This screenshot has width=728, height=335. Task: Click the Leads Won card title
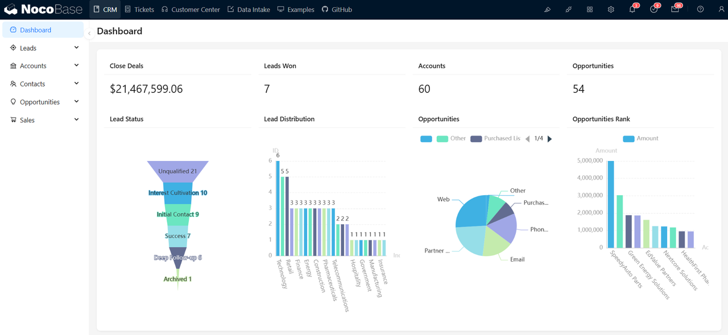280,66
